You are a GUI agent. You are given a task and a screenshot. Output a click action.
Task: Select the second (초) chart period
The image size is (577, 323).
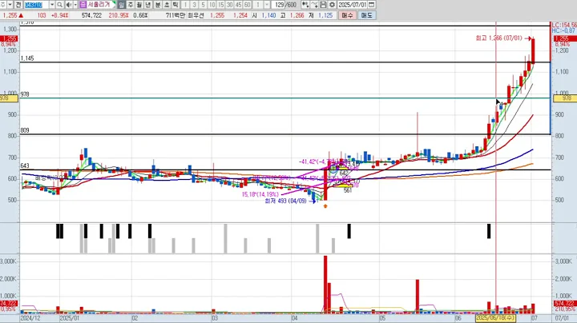[x=167, y=5]
